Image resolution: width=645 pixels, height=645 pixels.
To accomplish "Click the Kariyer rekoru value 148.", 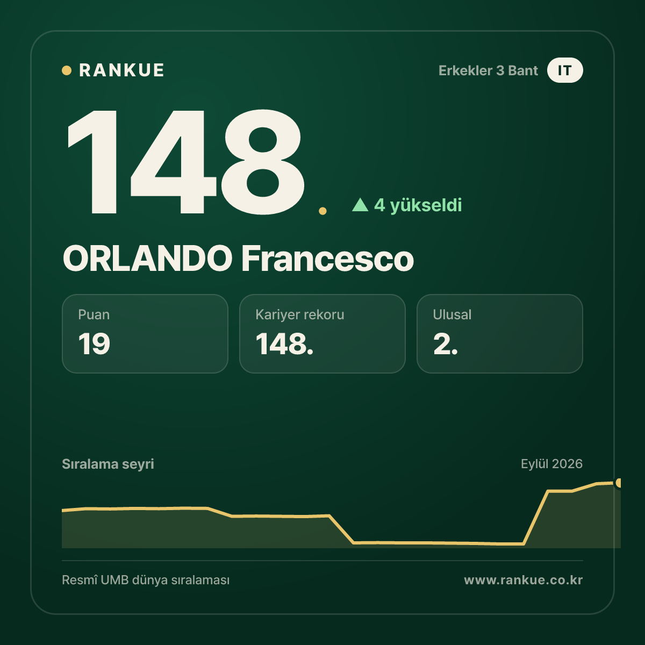I will [x=284, y=344].
